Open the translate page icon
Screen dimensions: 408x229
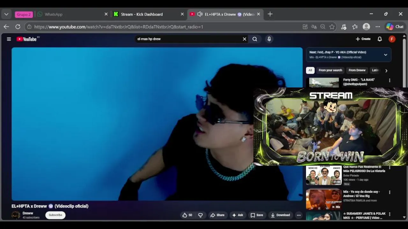point(314,27)
